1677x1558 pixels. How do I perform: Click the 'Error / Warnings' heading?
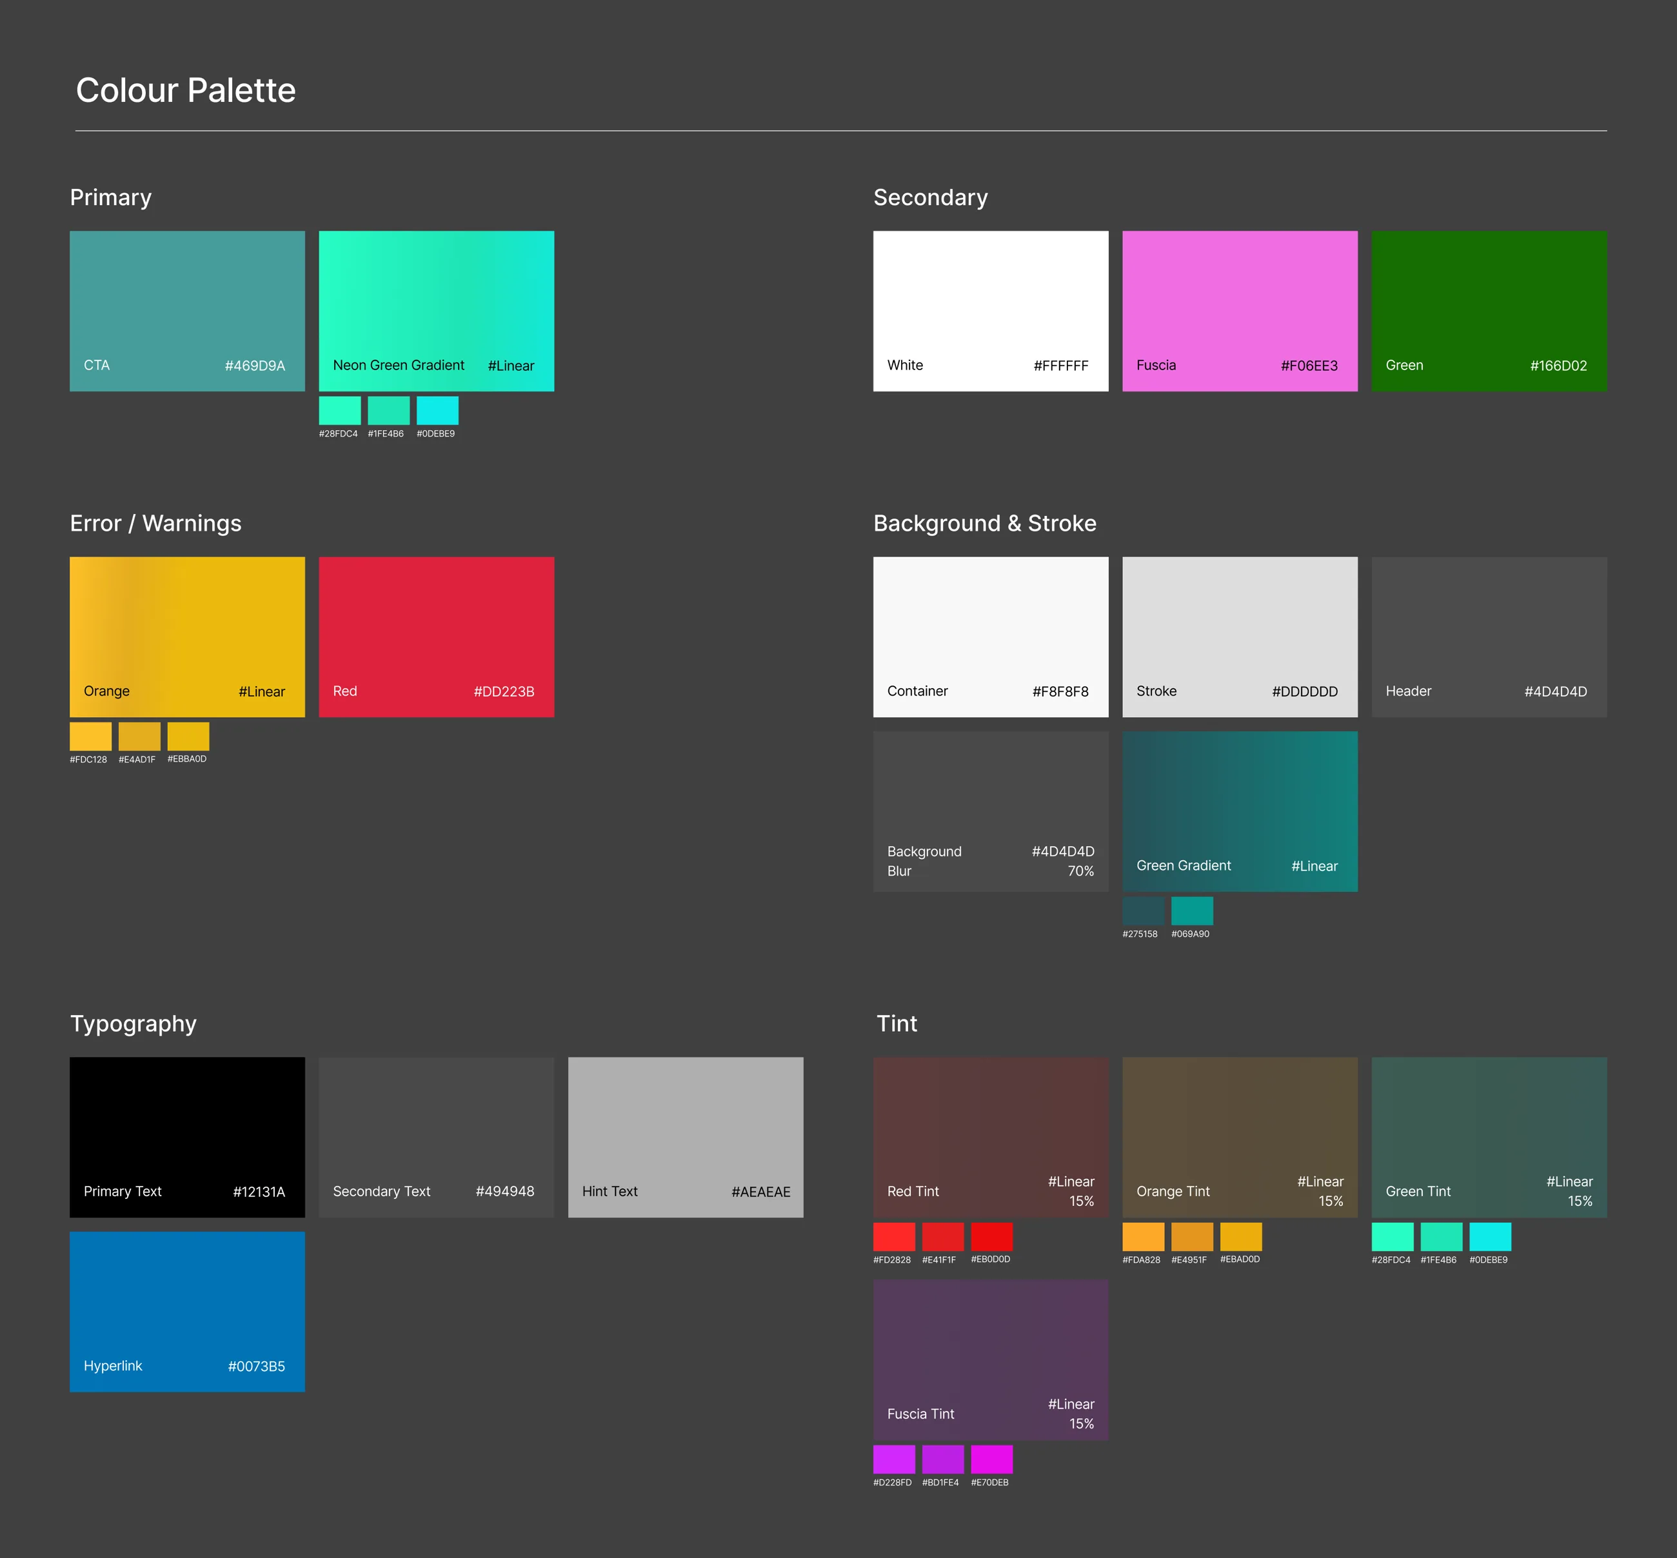click(x=155, y=524)
